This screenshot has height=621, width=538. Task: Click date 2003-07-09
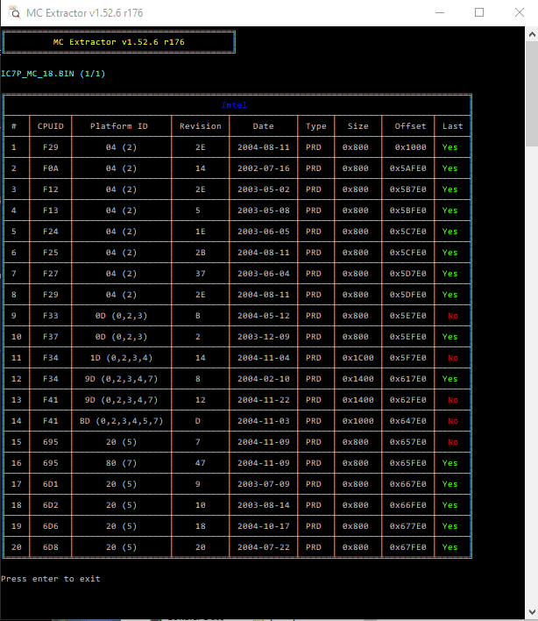pos(263,484)
